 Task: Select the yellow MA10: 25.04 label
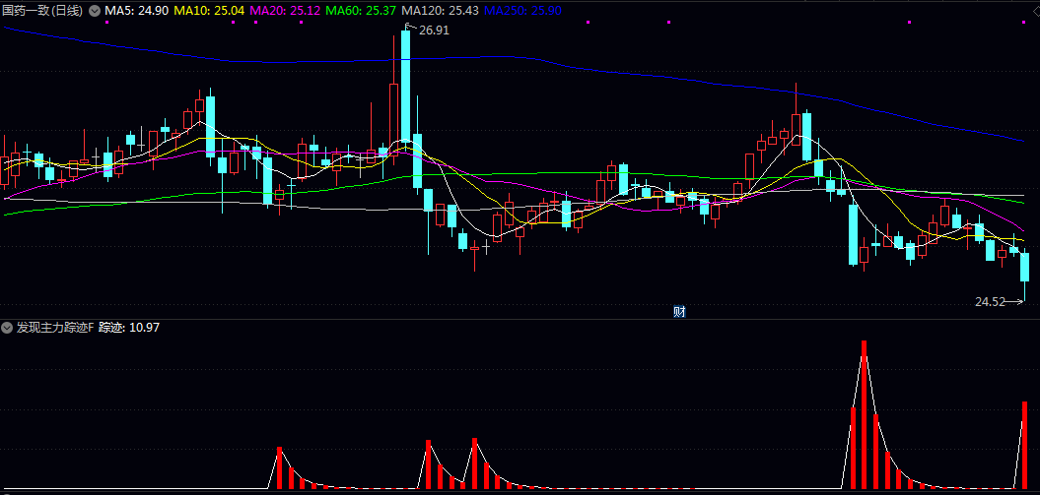tap(209, 11)
